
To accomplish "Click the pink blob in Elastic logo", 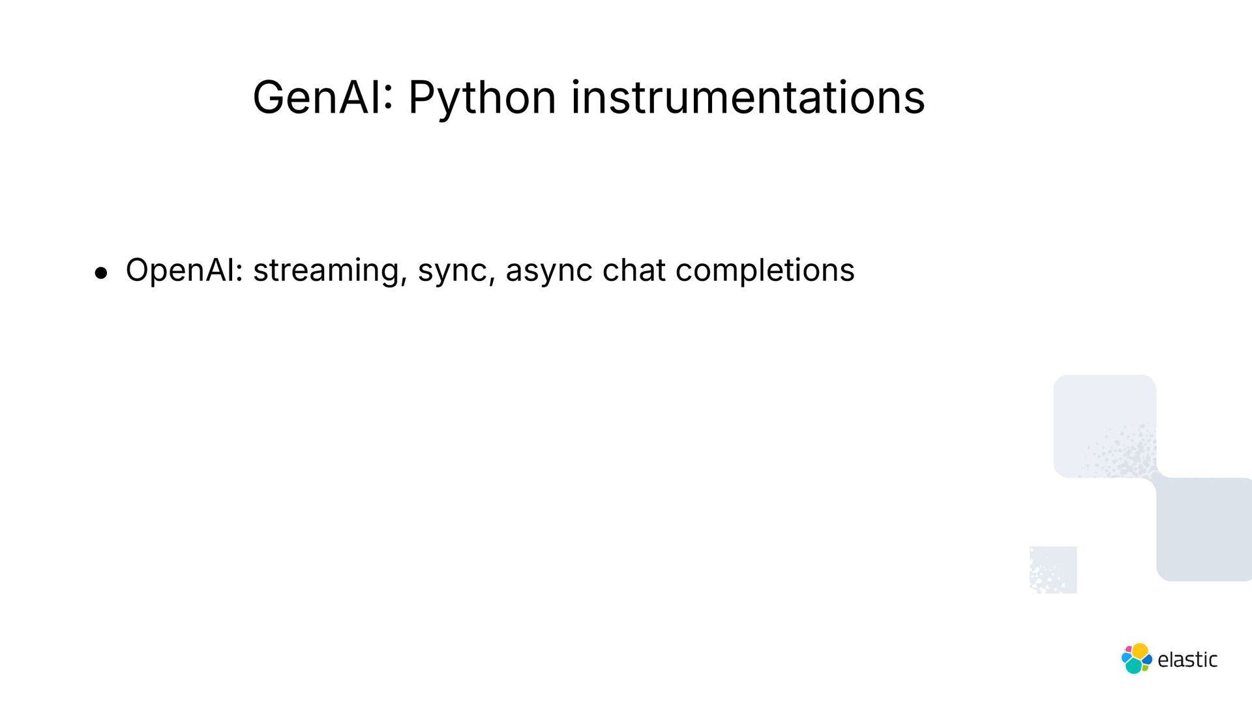I will click(x=1129, y=649).
